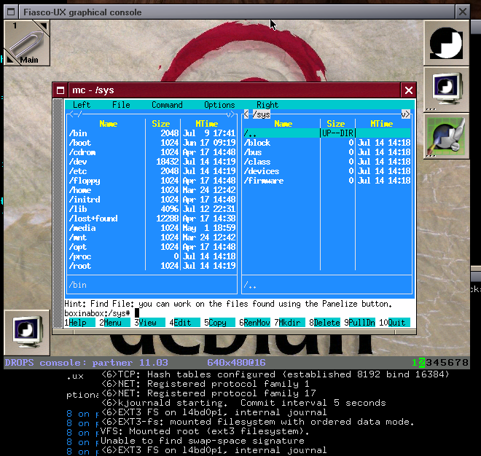
Task: Select the /root directory row
Action: pyautogui.click(x=152, y=266)
